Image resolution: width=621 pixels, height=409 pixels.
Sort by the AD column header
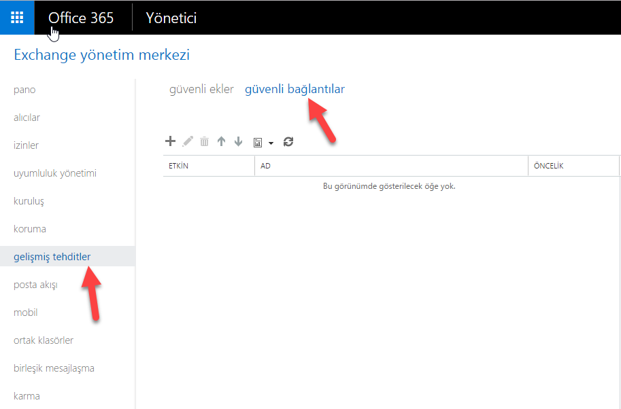click(x=390, y=166)
